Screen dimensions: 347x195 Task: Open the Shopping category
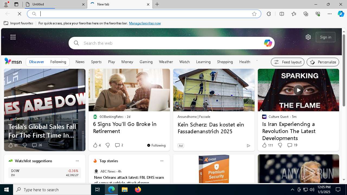[x=225, y=62]
